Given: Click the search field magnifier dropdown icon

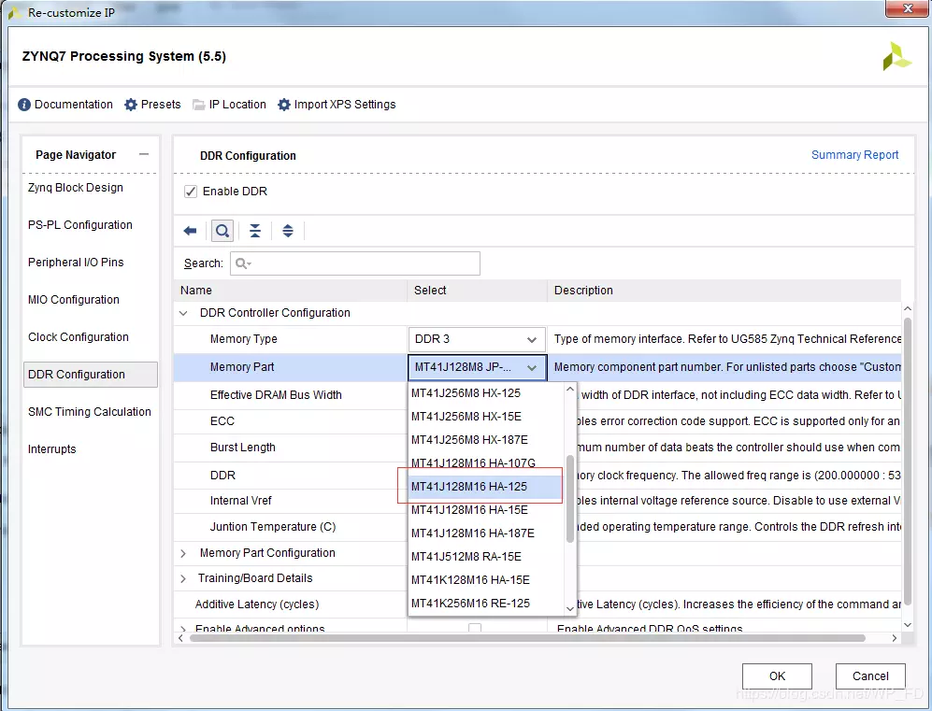Looking at the screenshot, I should click(243, 263).
